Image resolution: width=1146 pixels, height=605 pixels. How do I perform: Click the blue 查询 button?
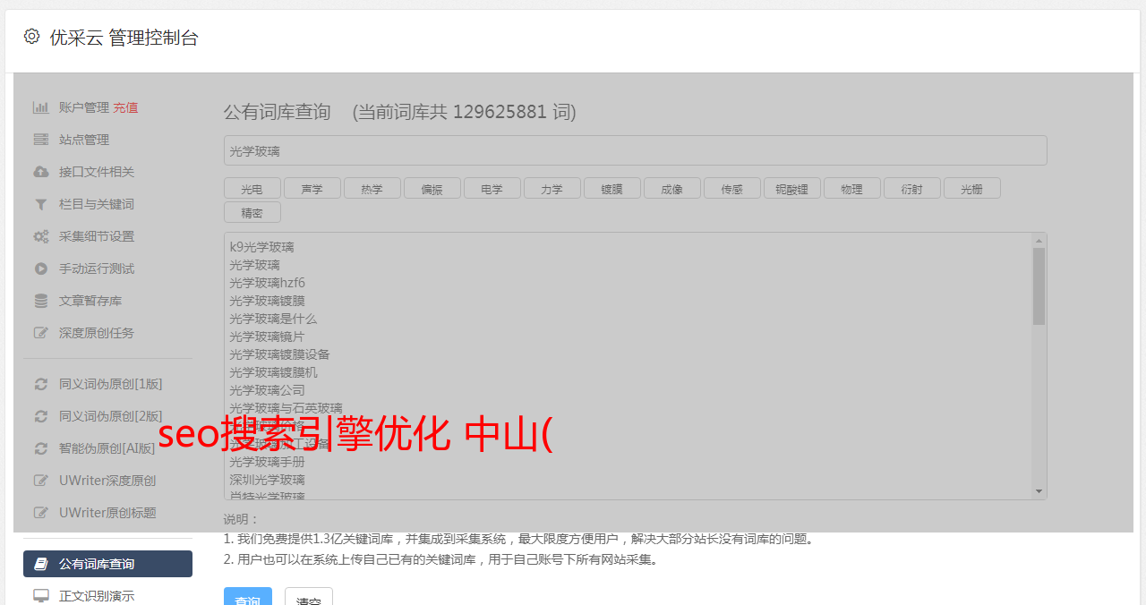click(248, 597)
